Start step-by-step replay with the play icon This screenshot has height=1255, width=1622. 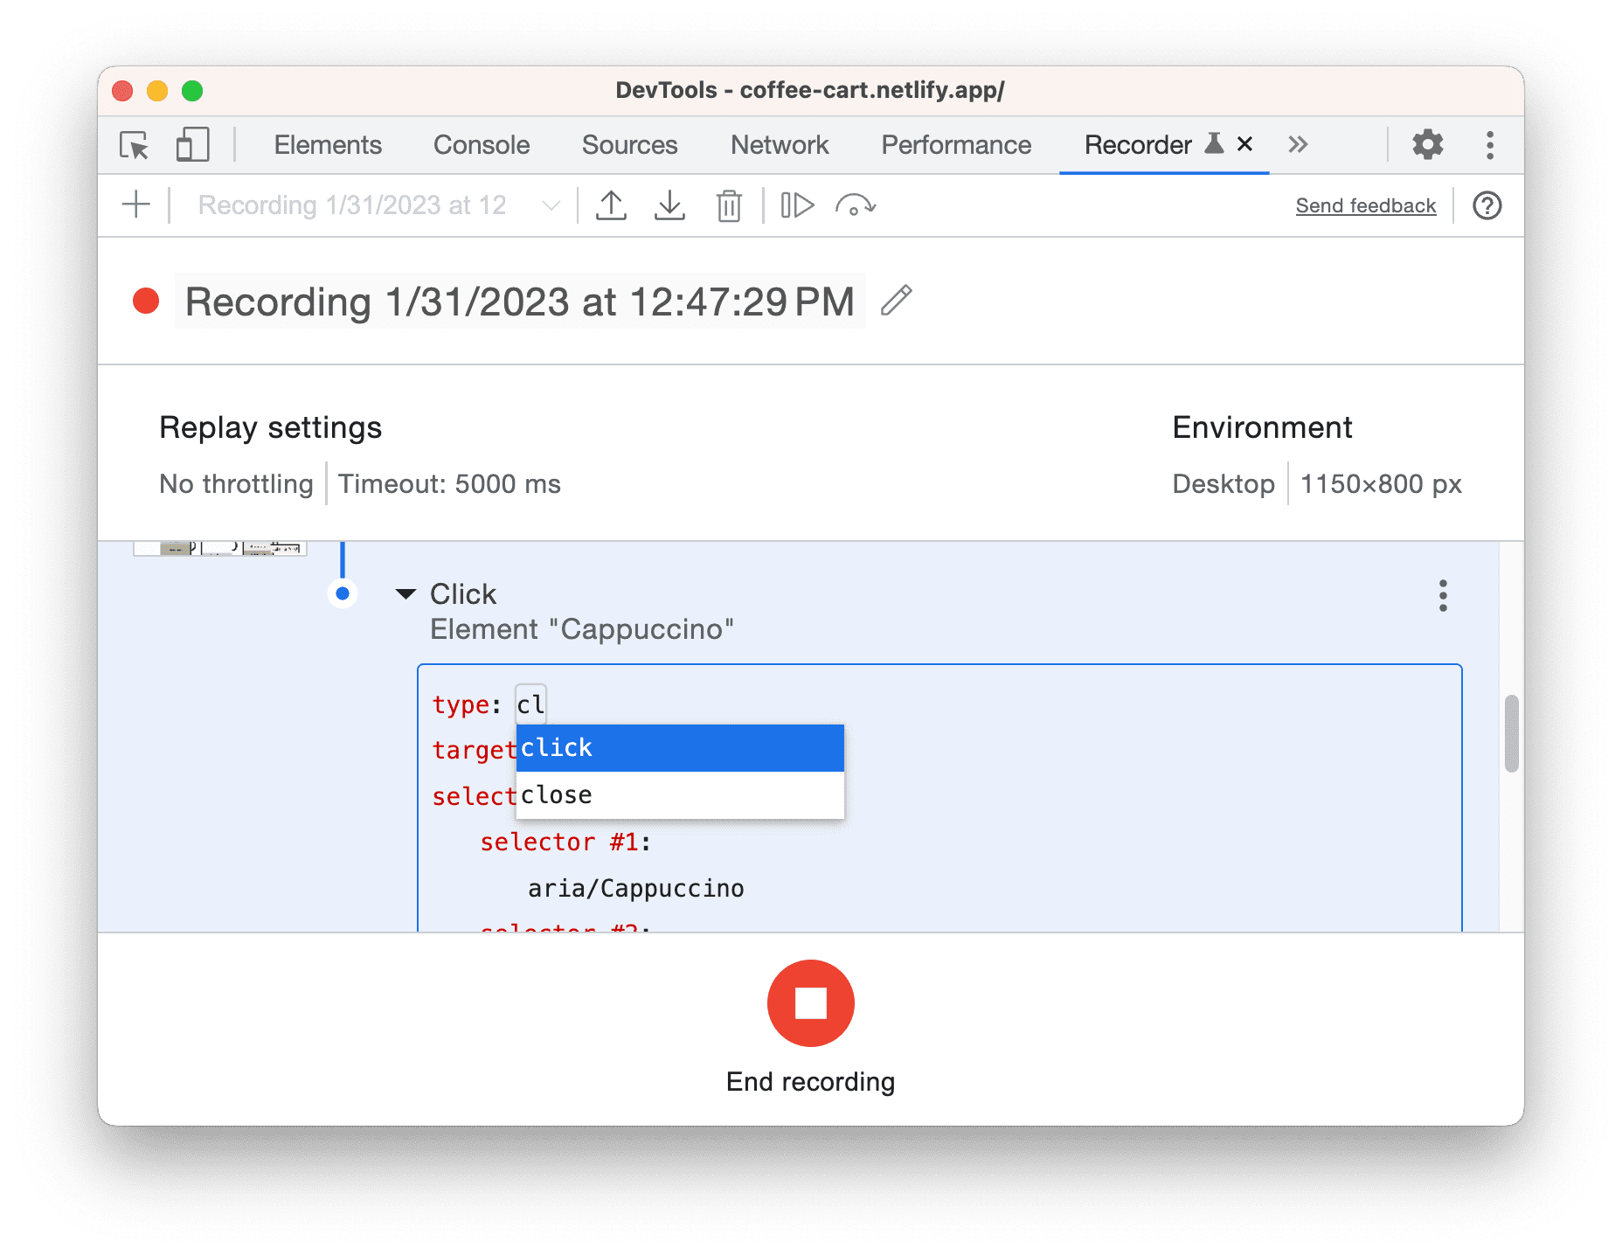click(x=797, y=205)
